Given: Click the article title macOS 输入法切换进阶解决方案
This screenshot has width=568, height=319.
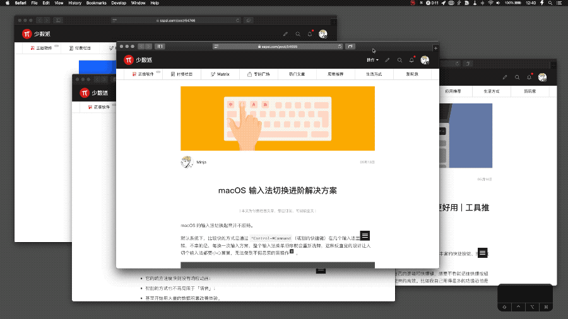Looking at the screenshot, I should [x=278, y=190].
